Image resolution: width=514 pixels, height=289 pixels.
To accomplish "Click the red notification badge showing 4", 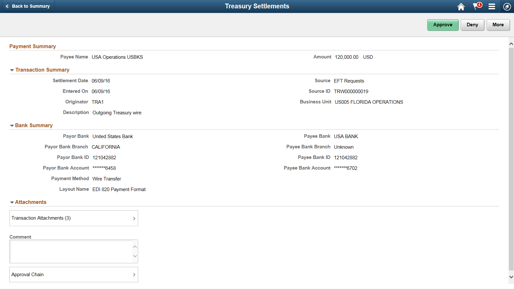I will [x=479, y=4].
